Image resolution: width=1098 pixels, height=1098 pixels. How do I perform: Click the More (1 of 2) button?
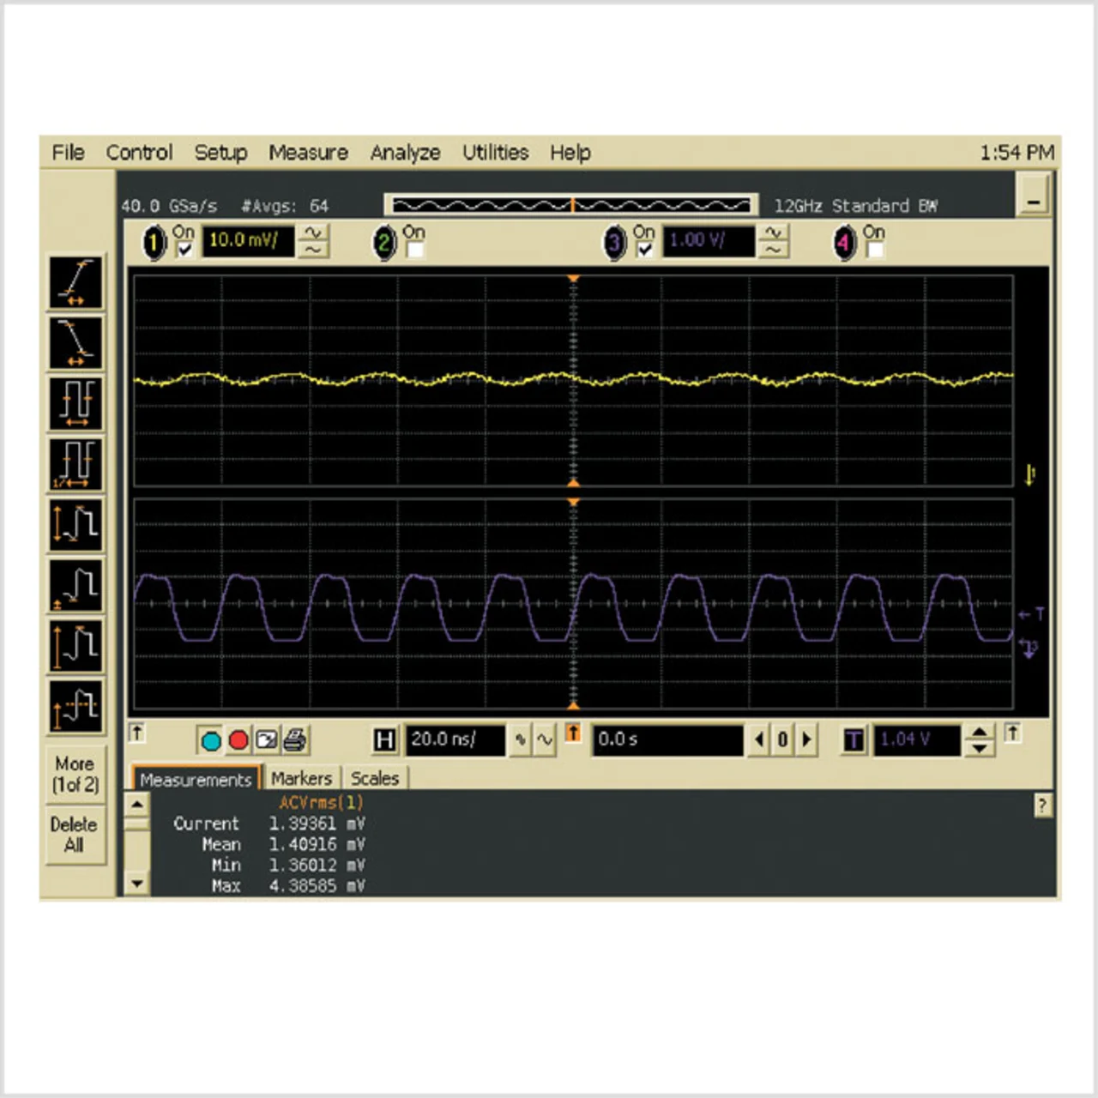click(75, 774)
